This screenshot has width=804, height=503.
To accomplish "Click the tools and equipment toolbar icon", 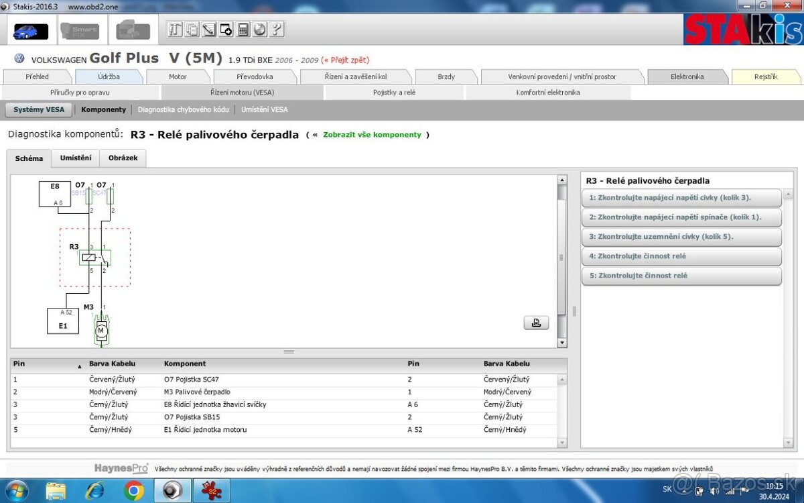I will coord(176,30).
